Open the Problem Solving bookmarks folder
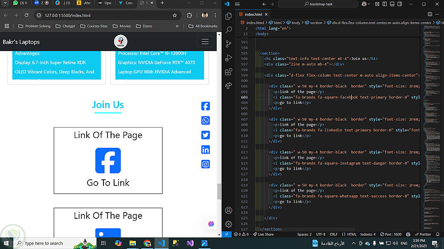The width and height of the screenshot is (444, 249). tap(34, 26)
